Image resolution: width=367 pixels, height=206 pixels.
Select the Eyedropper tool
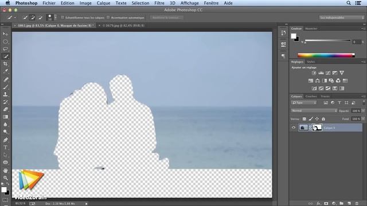pos(5,71)
